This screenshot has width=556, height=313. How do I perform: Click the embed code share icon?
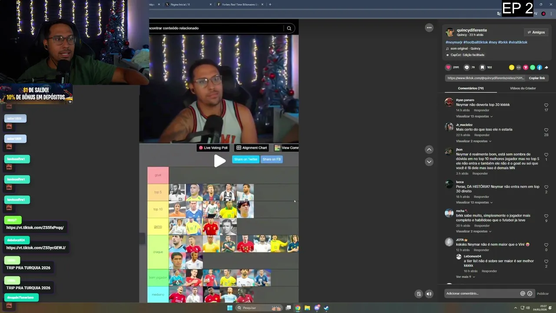tap(519, 67)
